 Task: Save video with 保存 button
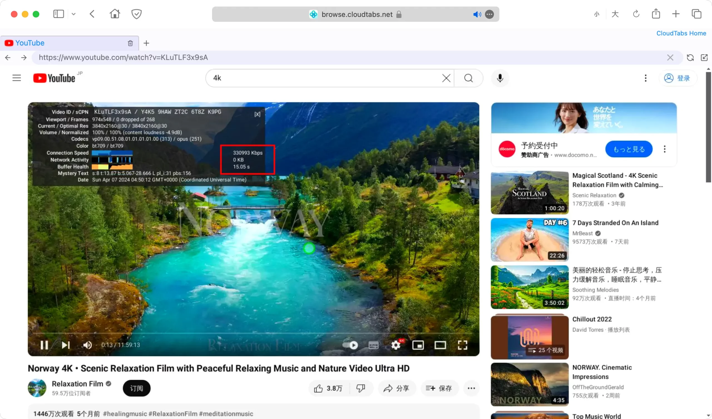pyautogui.click(x=439, y=388)
